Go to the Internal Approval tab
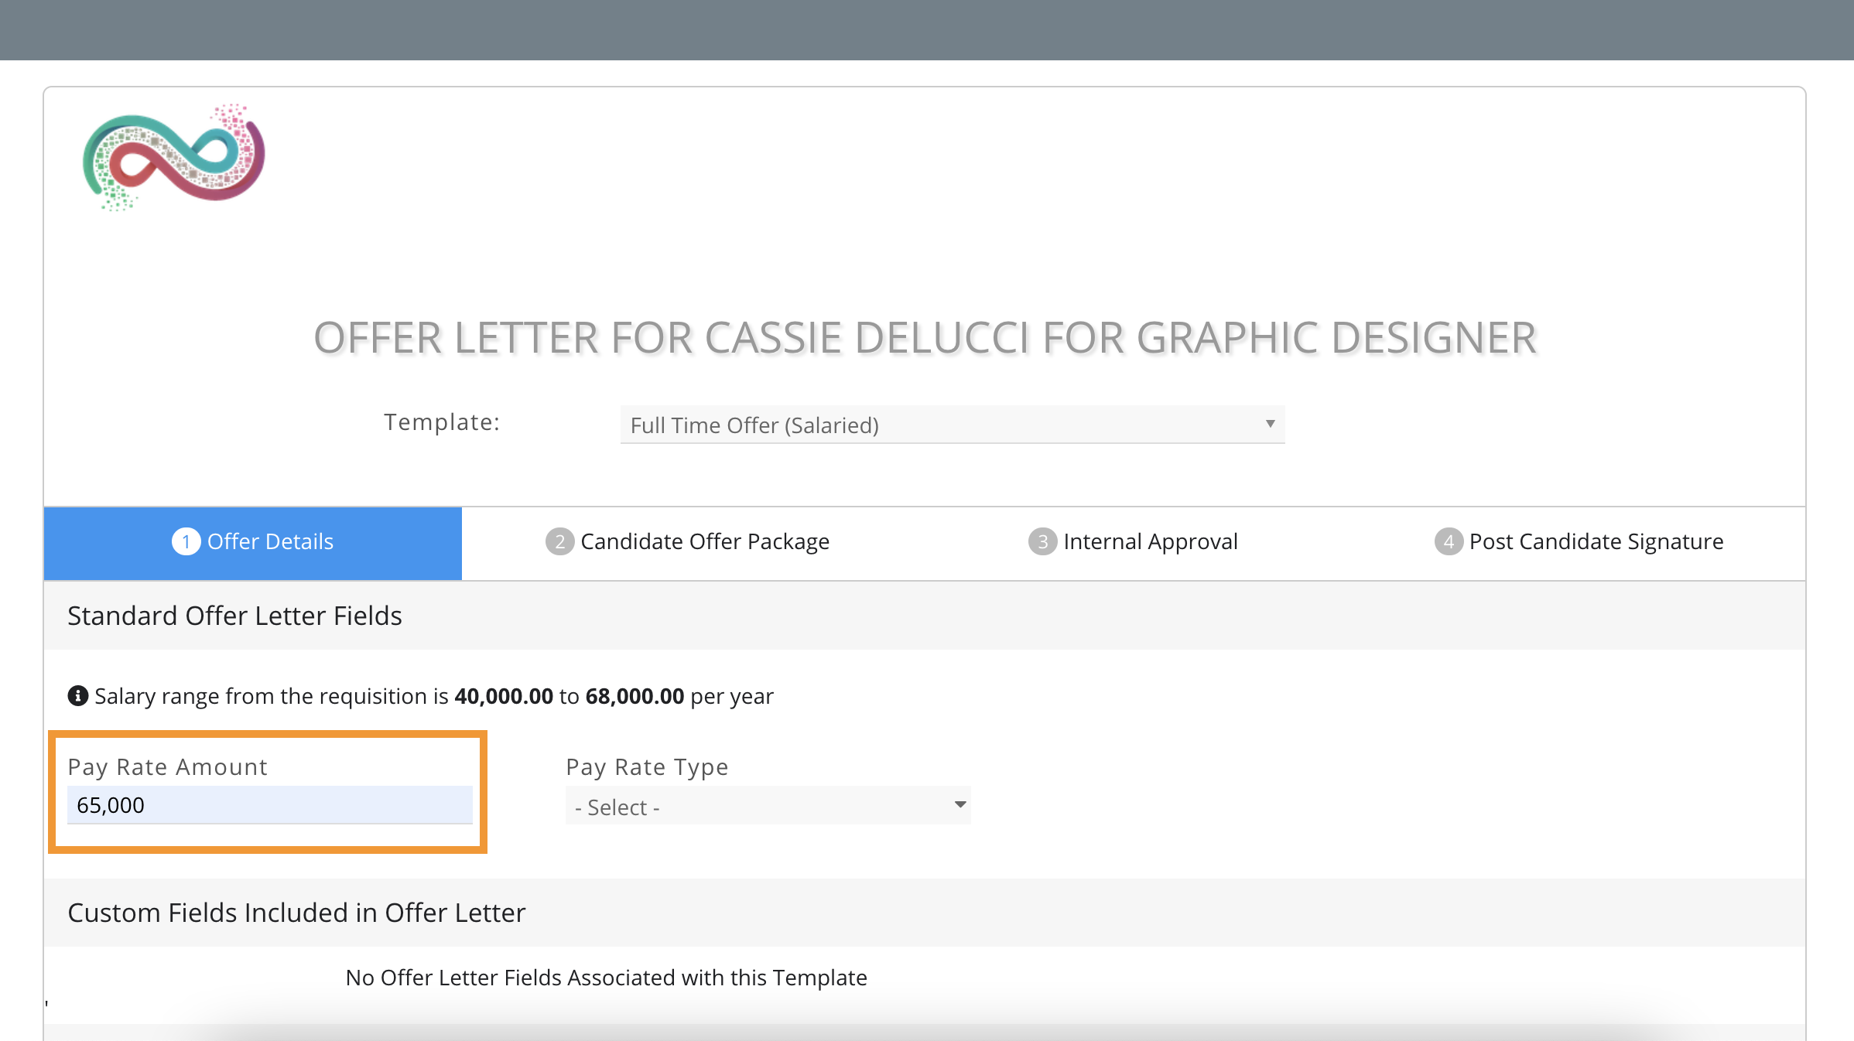This screenshot has width=1854, height=1041. pyautogui.click(x=1133, y=542)
